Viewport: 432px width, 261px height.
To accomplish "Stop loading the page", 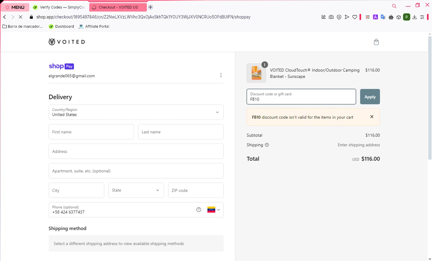I will click(x=21, y=17).
